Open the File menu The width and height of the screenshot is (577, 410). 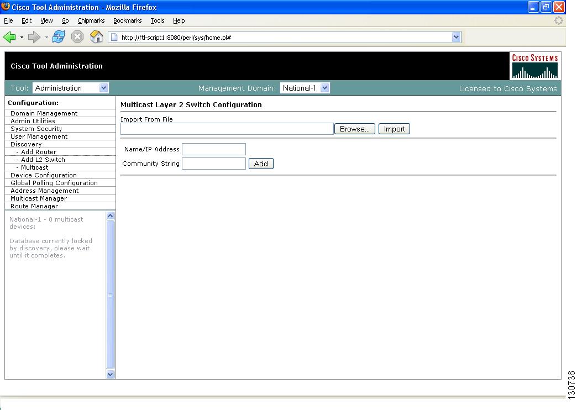point(8,20)
